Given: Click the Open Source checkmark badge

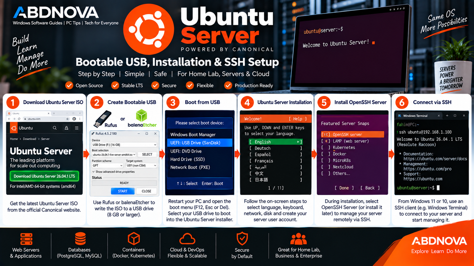Looking at the screenshot, I should pos(69,85).
